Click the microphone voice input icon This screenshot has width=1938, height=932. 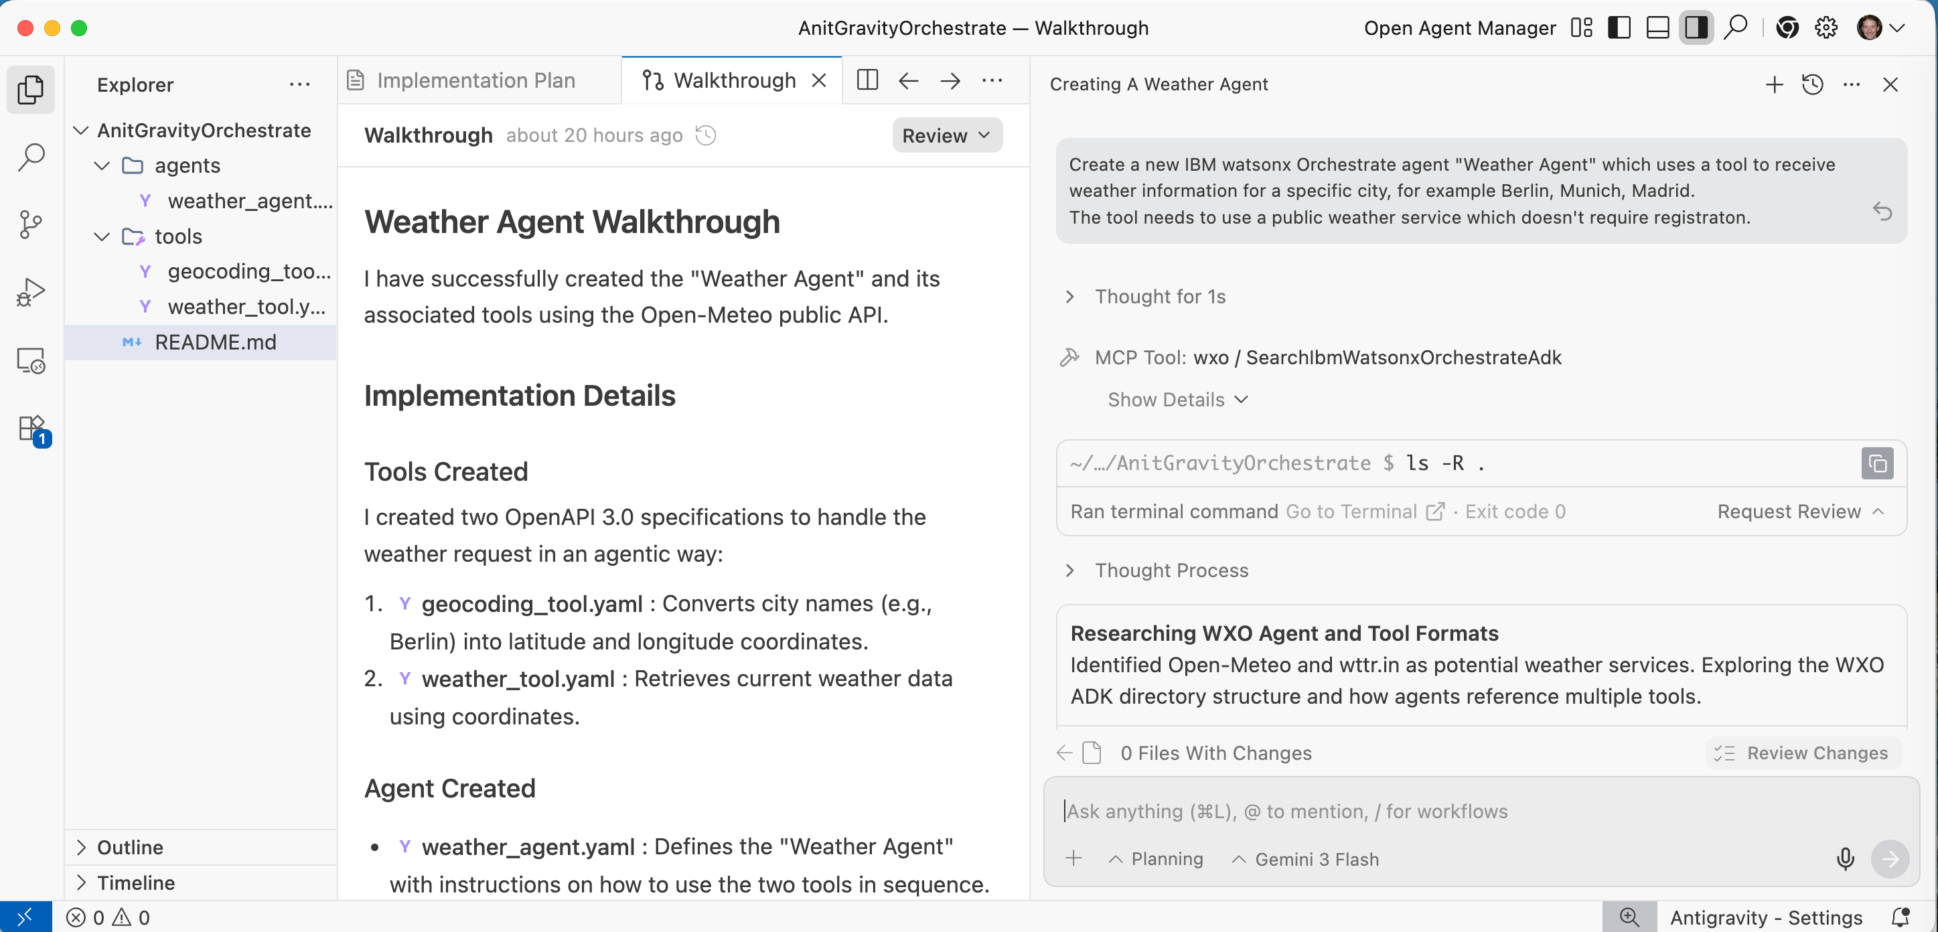[1845, 858]
